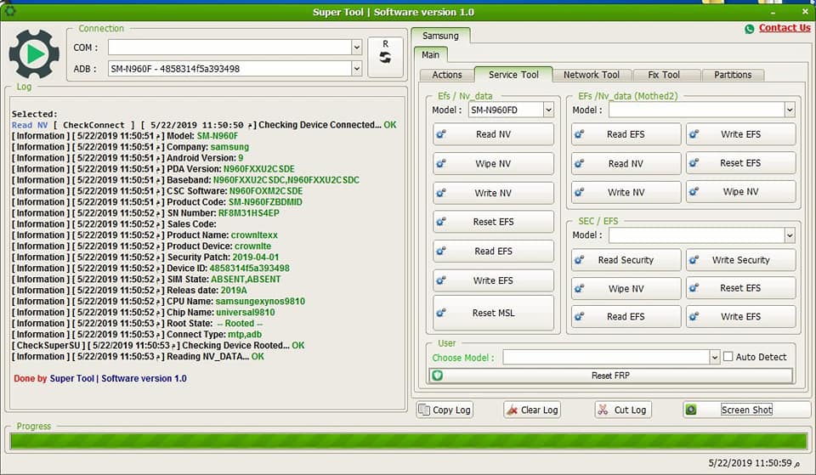Click Wipe NV in Efs / Nv_data group
Screen dimensions: 816x475
click(493, 163)
